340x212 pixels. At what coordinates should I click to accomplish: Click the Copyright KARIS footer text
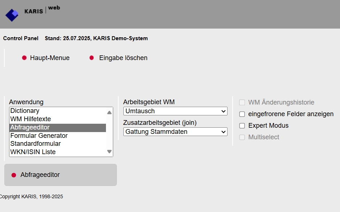point(32,196)
